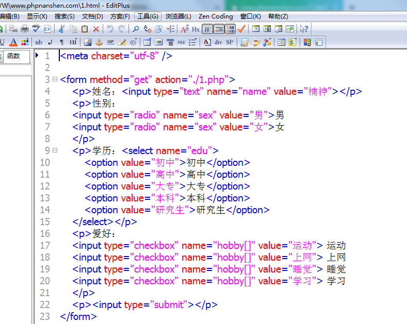Toggle the word wrap (W) button

(207, 29)
